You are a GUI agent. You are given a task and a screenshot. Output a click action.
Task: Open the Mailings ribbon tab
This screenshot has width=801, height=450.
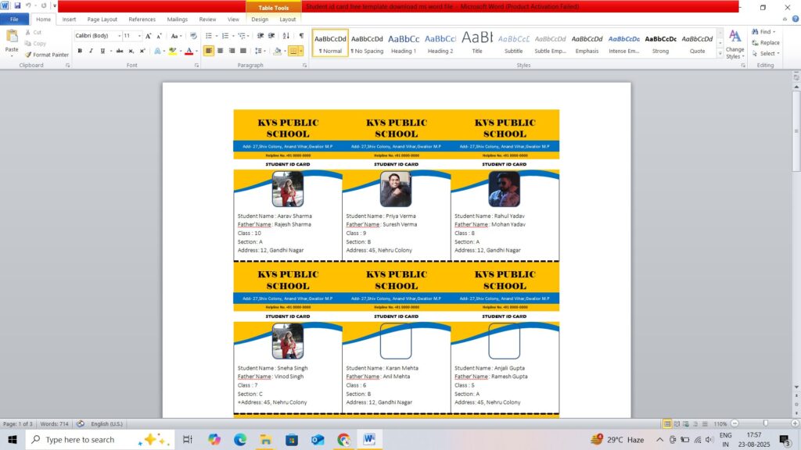pyautogui.click(x=177, y=19)
